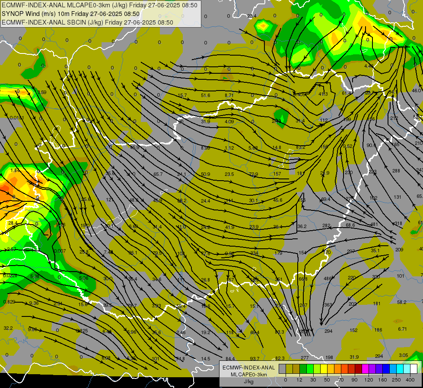Click the map value '50.9'

206,174
